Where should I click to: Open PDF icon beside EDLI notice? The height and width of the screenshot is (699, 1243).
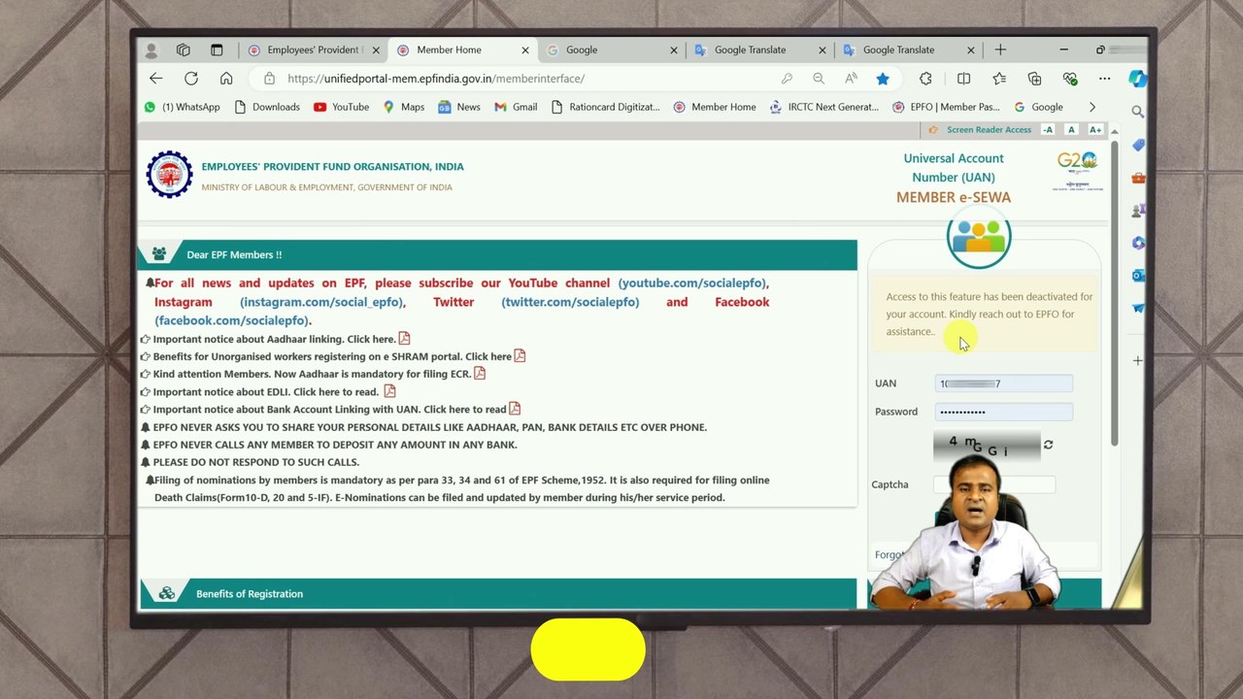coord(389,391)
